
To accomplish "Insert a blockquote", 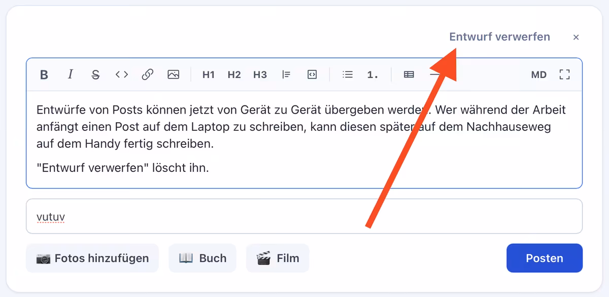I will [x=286, y=75].
